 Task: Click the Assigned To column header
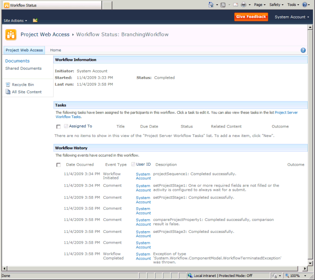[x=81, y=126]
